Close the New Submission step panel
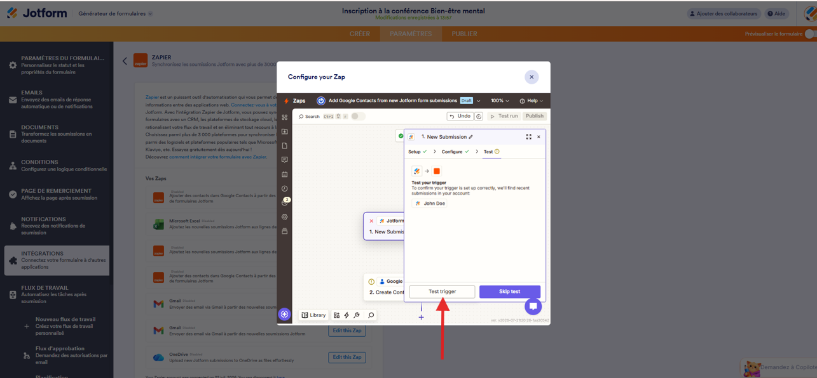 pos(539,137)
